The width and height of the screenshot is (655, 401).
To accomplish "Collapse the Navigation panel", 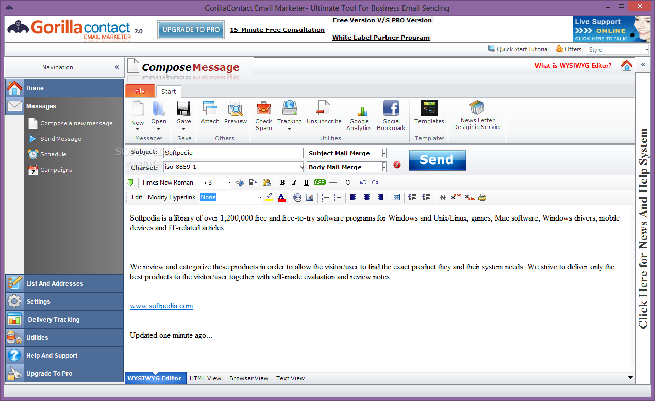I will coord(117,67).
